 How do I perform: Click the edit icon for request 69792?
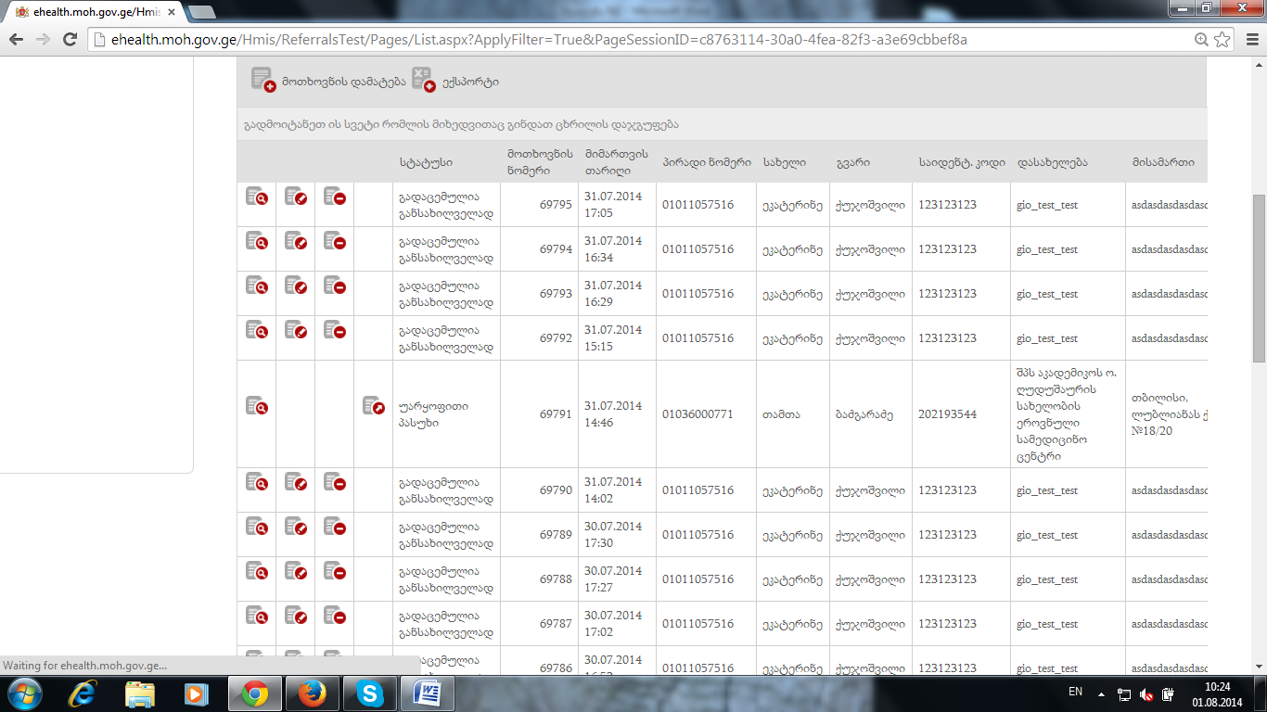[296, 330]
